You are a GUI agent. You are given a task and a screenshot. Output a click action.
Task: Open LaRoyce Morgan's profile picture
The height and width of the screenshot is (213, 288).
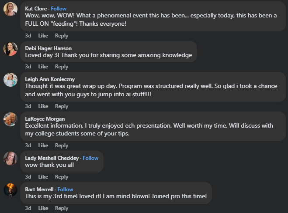pyautogui.click(x=10, y=119)
